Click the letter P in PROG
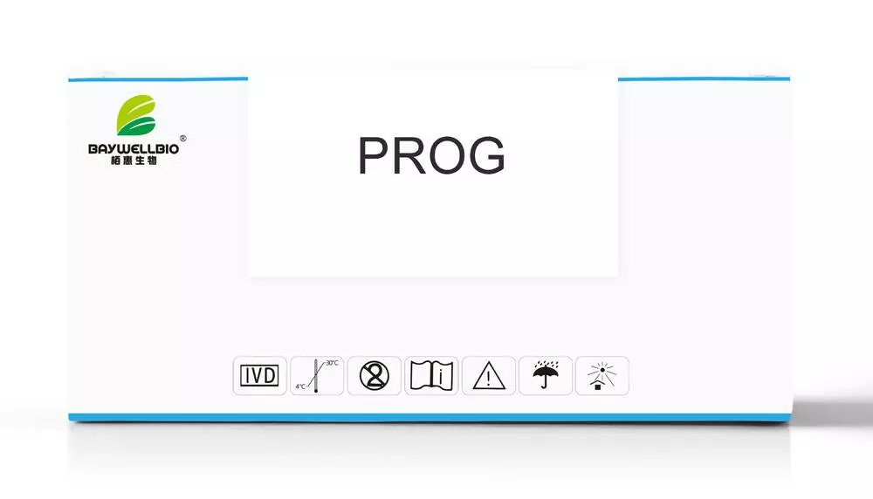 pyautogui.click(x=374, y=156)
